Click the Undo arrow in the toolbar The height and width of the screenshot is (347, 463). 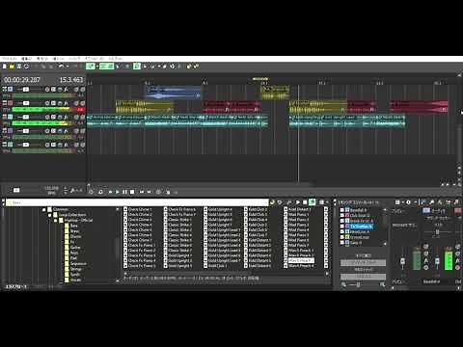(61, 67)
